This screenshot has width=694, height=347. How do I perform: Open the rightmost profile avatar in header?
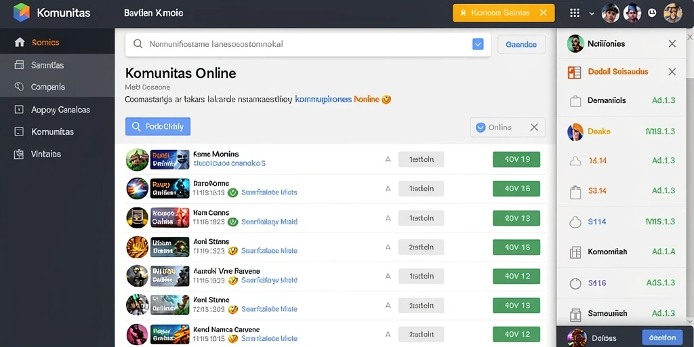pyautogui.click(x=673, y=13)
